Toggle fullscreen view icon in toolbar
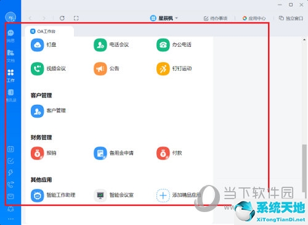 [x=76, y=18]
